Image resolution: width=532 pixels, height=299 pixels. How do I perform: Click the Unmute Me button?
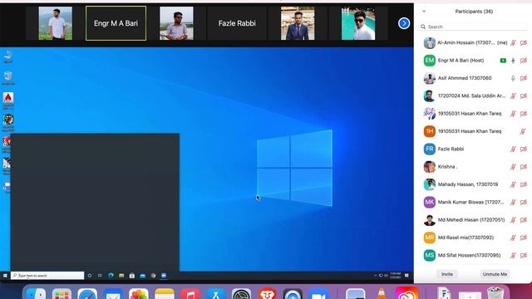click(x=495, y=274)
